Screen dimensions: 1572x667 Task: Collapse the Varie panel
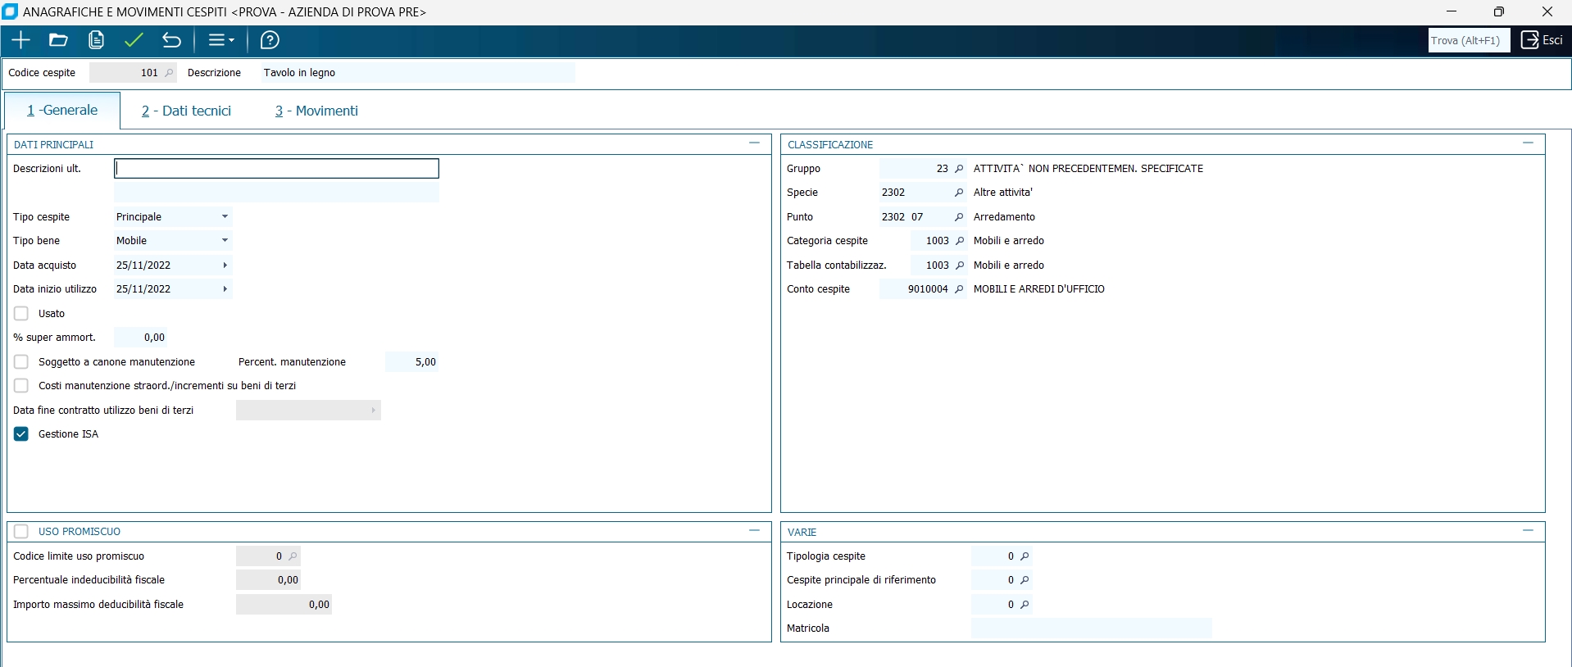(x=1528, y=531)
